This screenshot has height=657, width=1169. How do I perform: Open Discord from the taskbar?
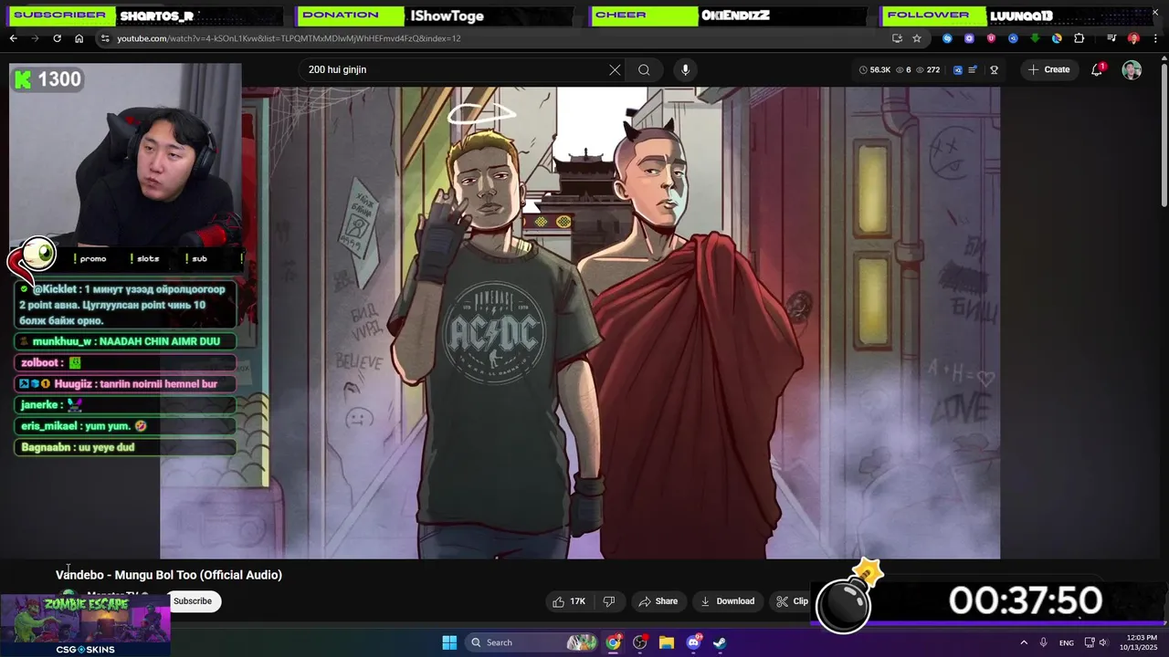[693, 642]
